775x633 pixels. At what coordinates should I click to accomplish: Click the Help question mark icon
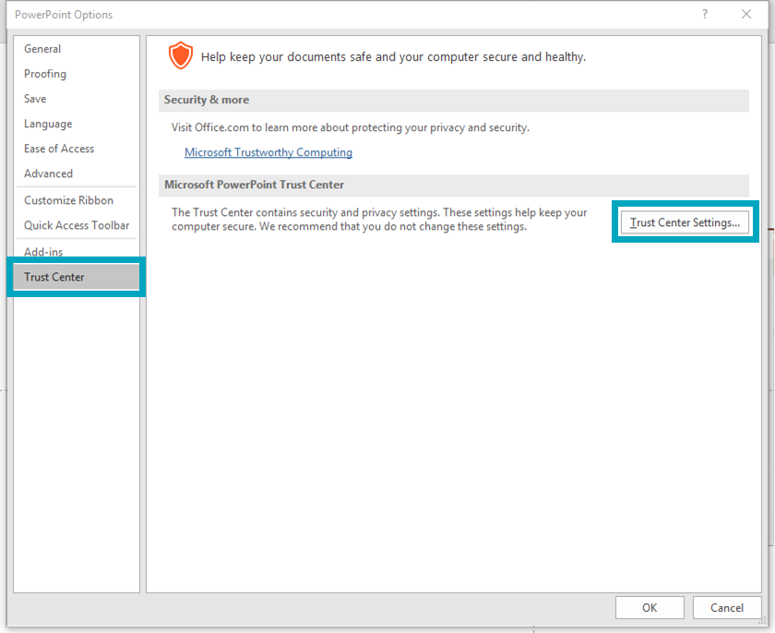705,15
